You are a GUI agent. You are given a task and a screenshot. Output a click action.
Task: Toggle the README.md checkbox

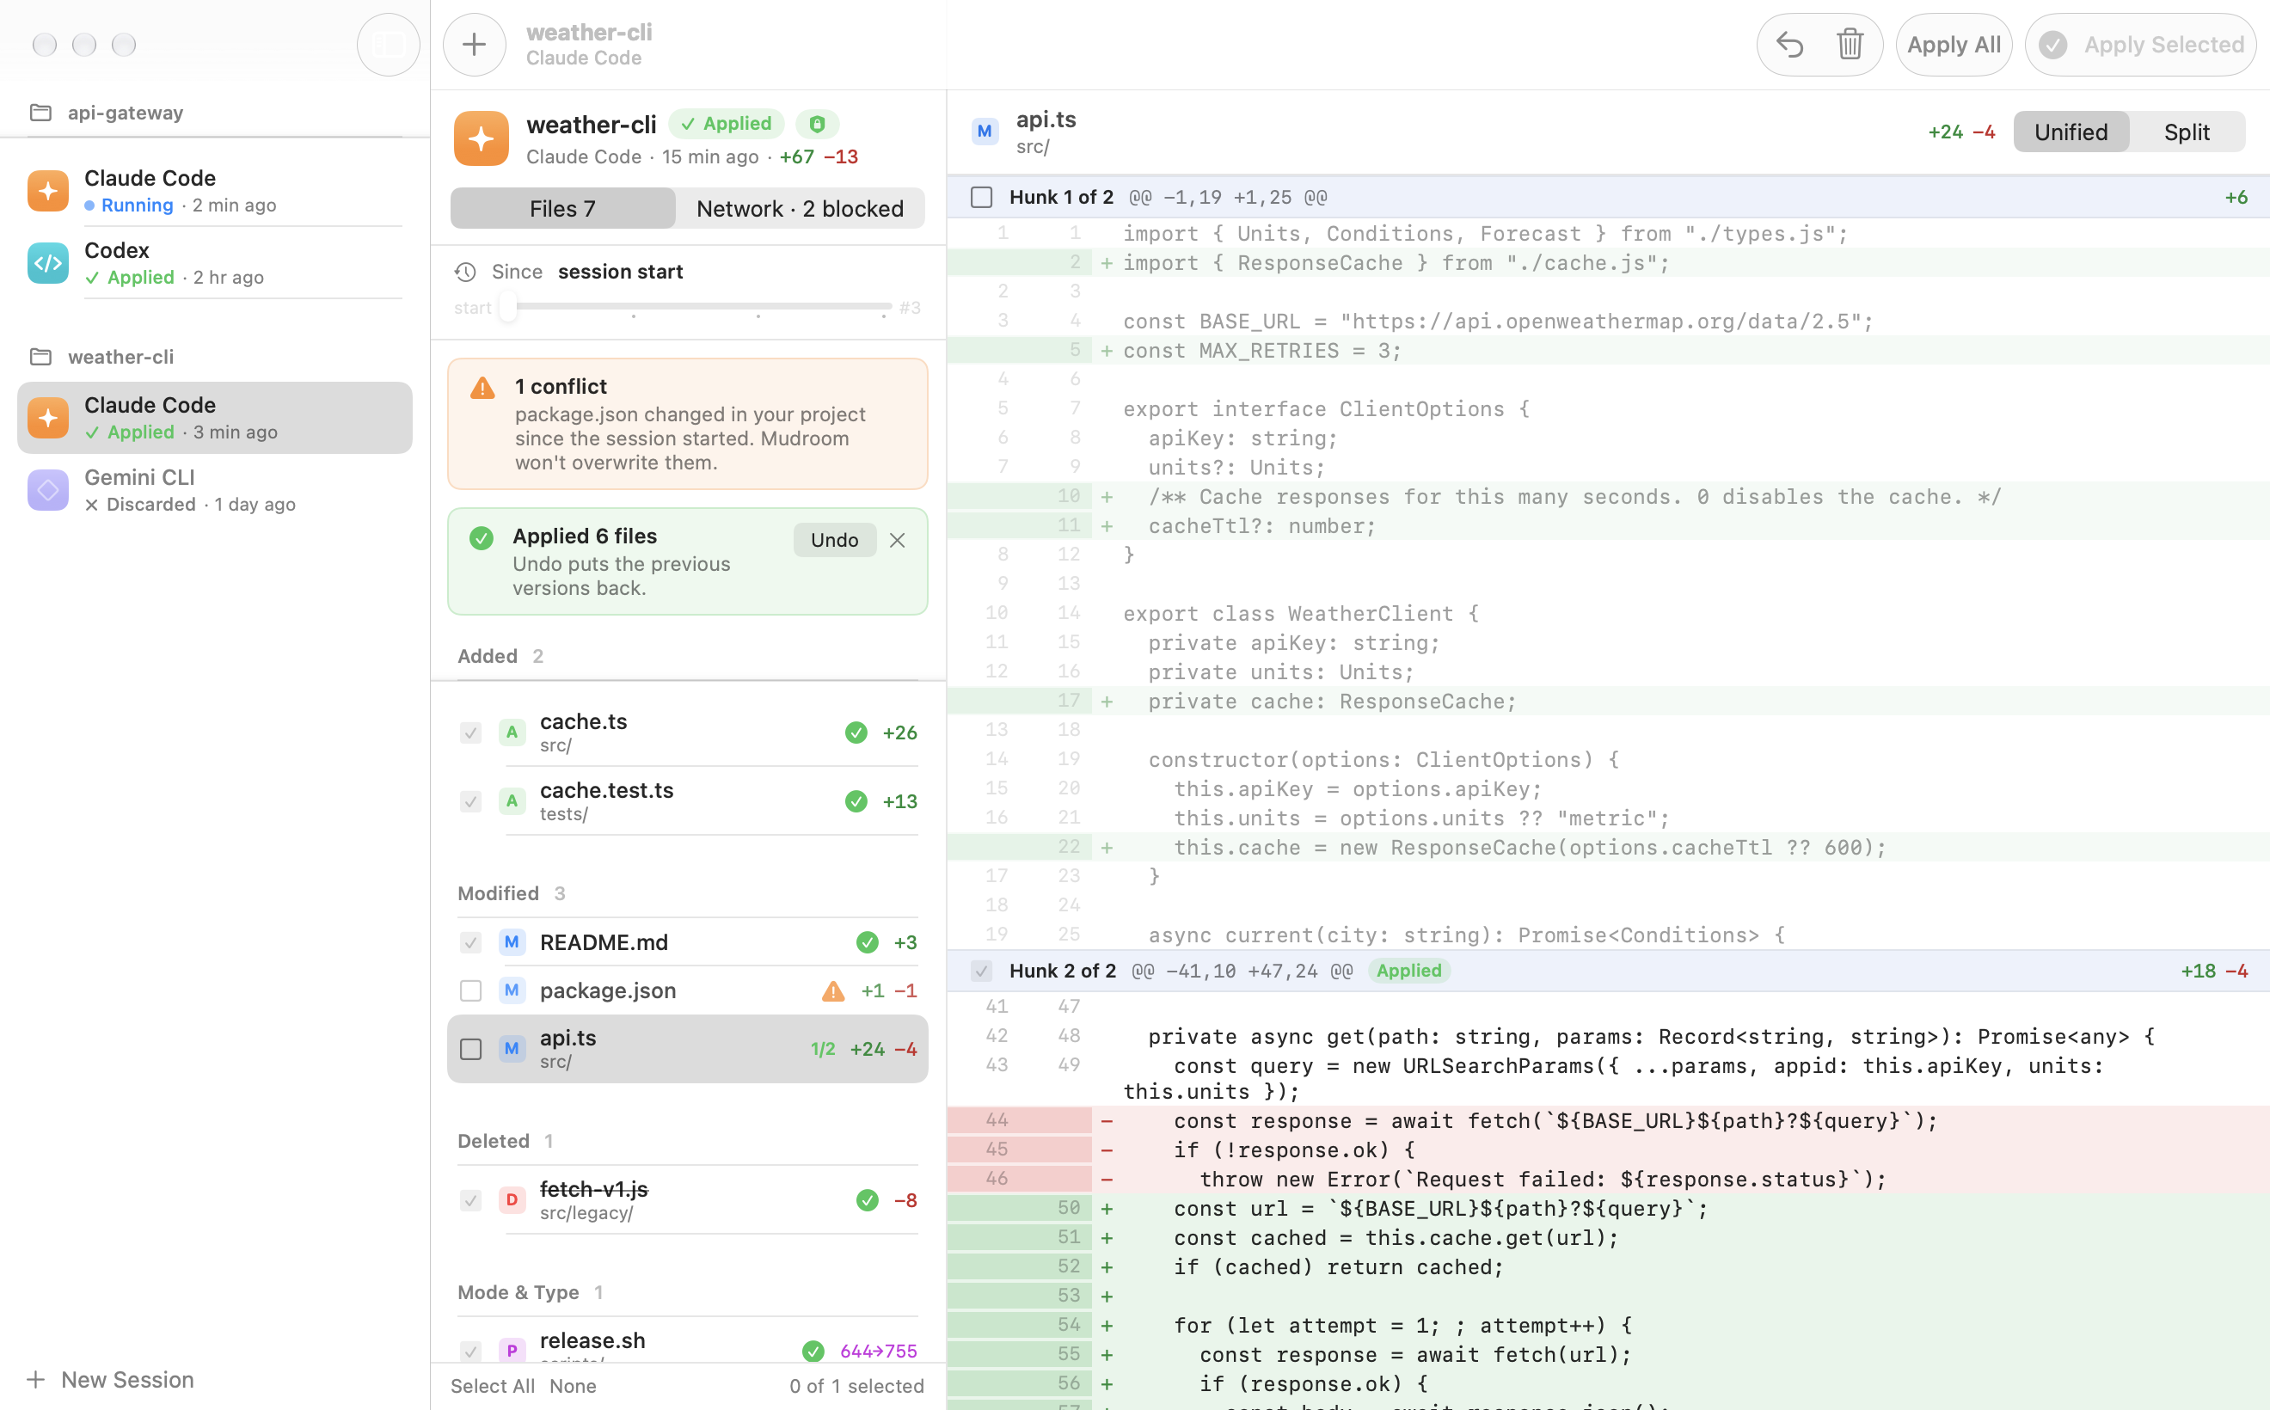click(x=471, y=943)
